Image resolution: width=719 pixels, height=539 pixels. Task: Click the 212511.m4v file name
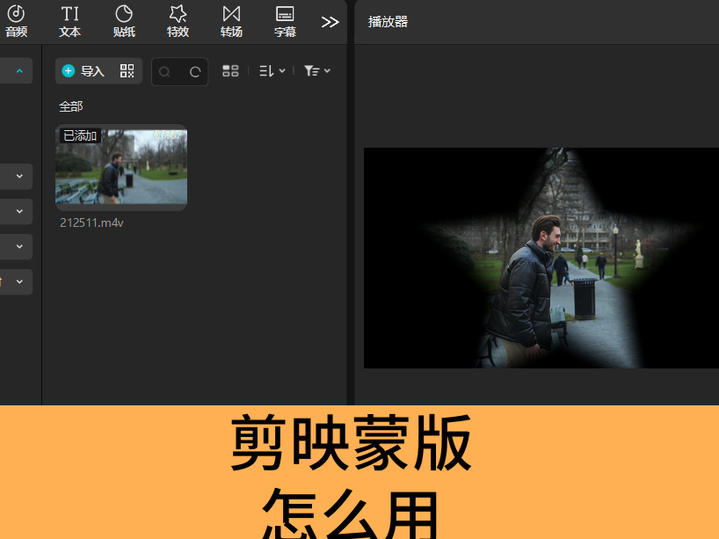pyautogui.click(x=91, y=223)
